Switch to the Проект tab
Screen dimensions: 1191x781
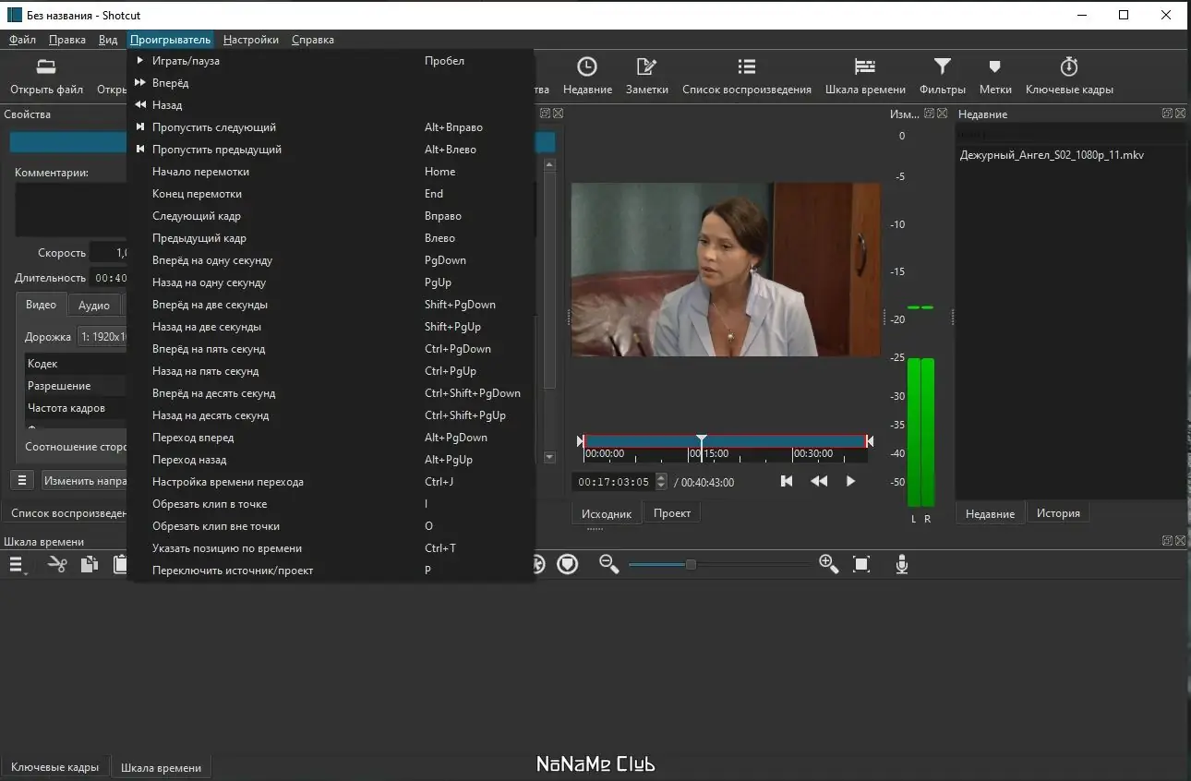672,513
